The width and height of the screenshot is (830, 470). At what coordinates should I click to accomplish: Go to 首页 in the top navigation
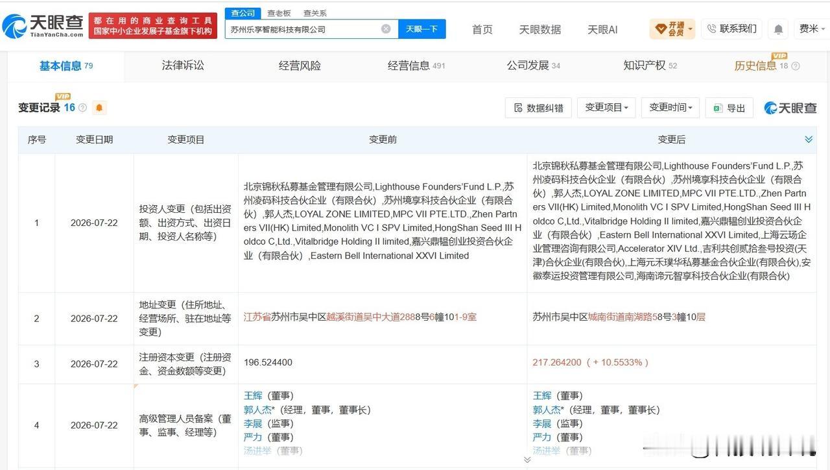[x=482, y=30]
